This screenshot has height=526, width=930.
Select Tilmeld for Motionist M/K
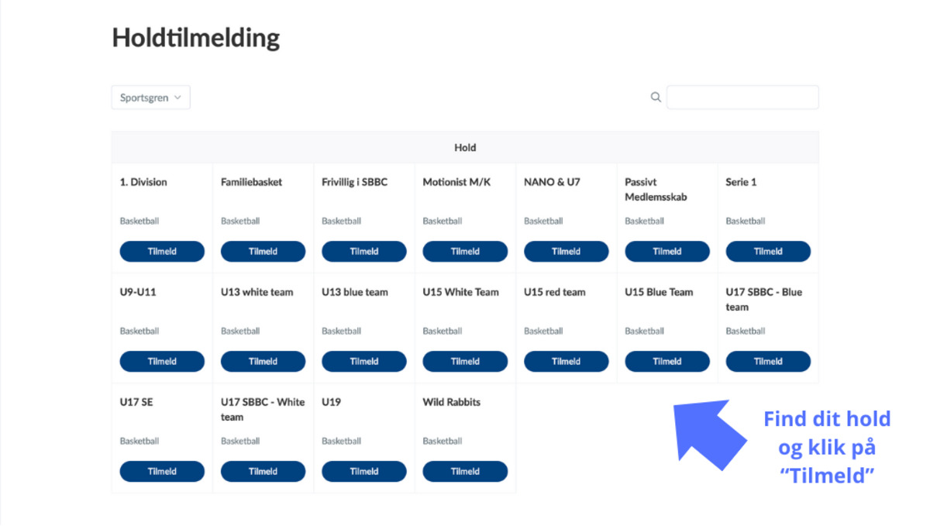click(x=465, y=251)
